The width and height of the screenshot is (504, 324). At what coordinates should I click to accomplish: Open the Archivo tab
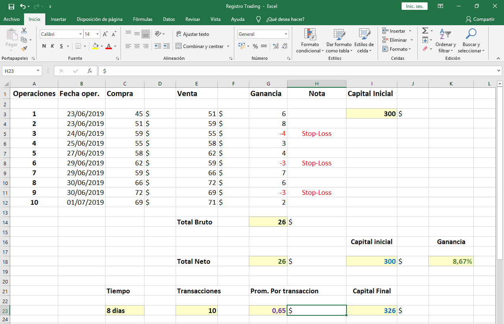(x=11, y=19)
